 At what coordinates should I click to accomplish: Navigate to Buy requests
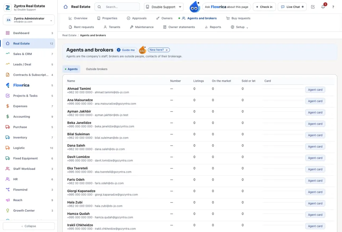tap(238, 18)
